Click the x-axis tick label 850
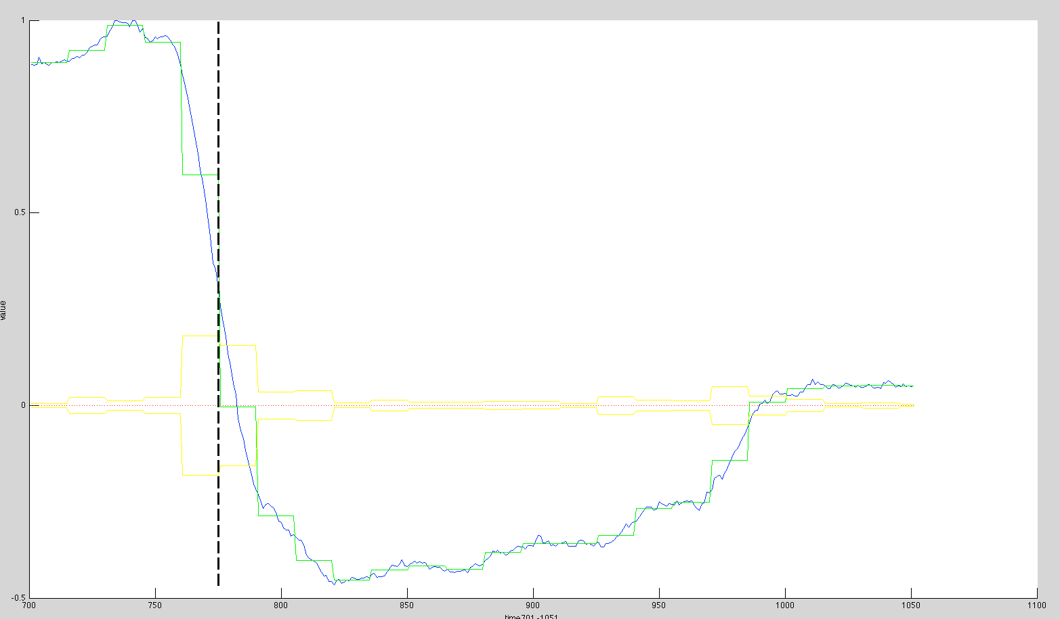 [x=407, y=605]
